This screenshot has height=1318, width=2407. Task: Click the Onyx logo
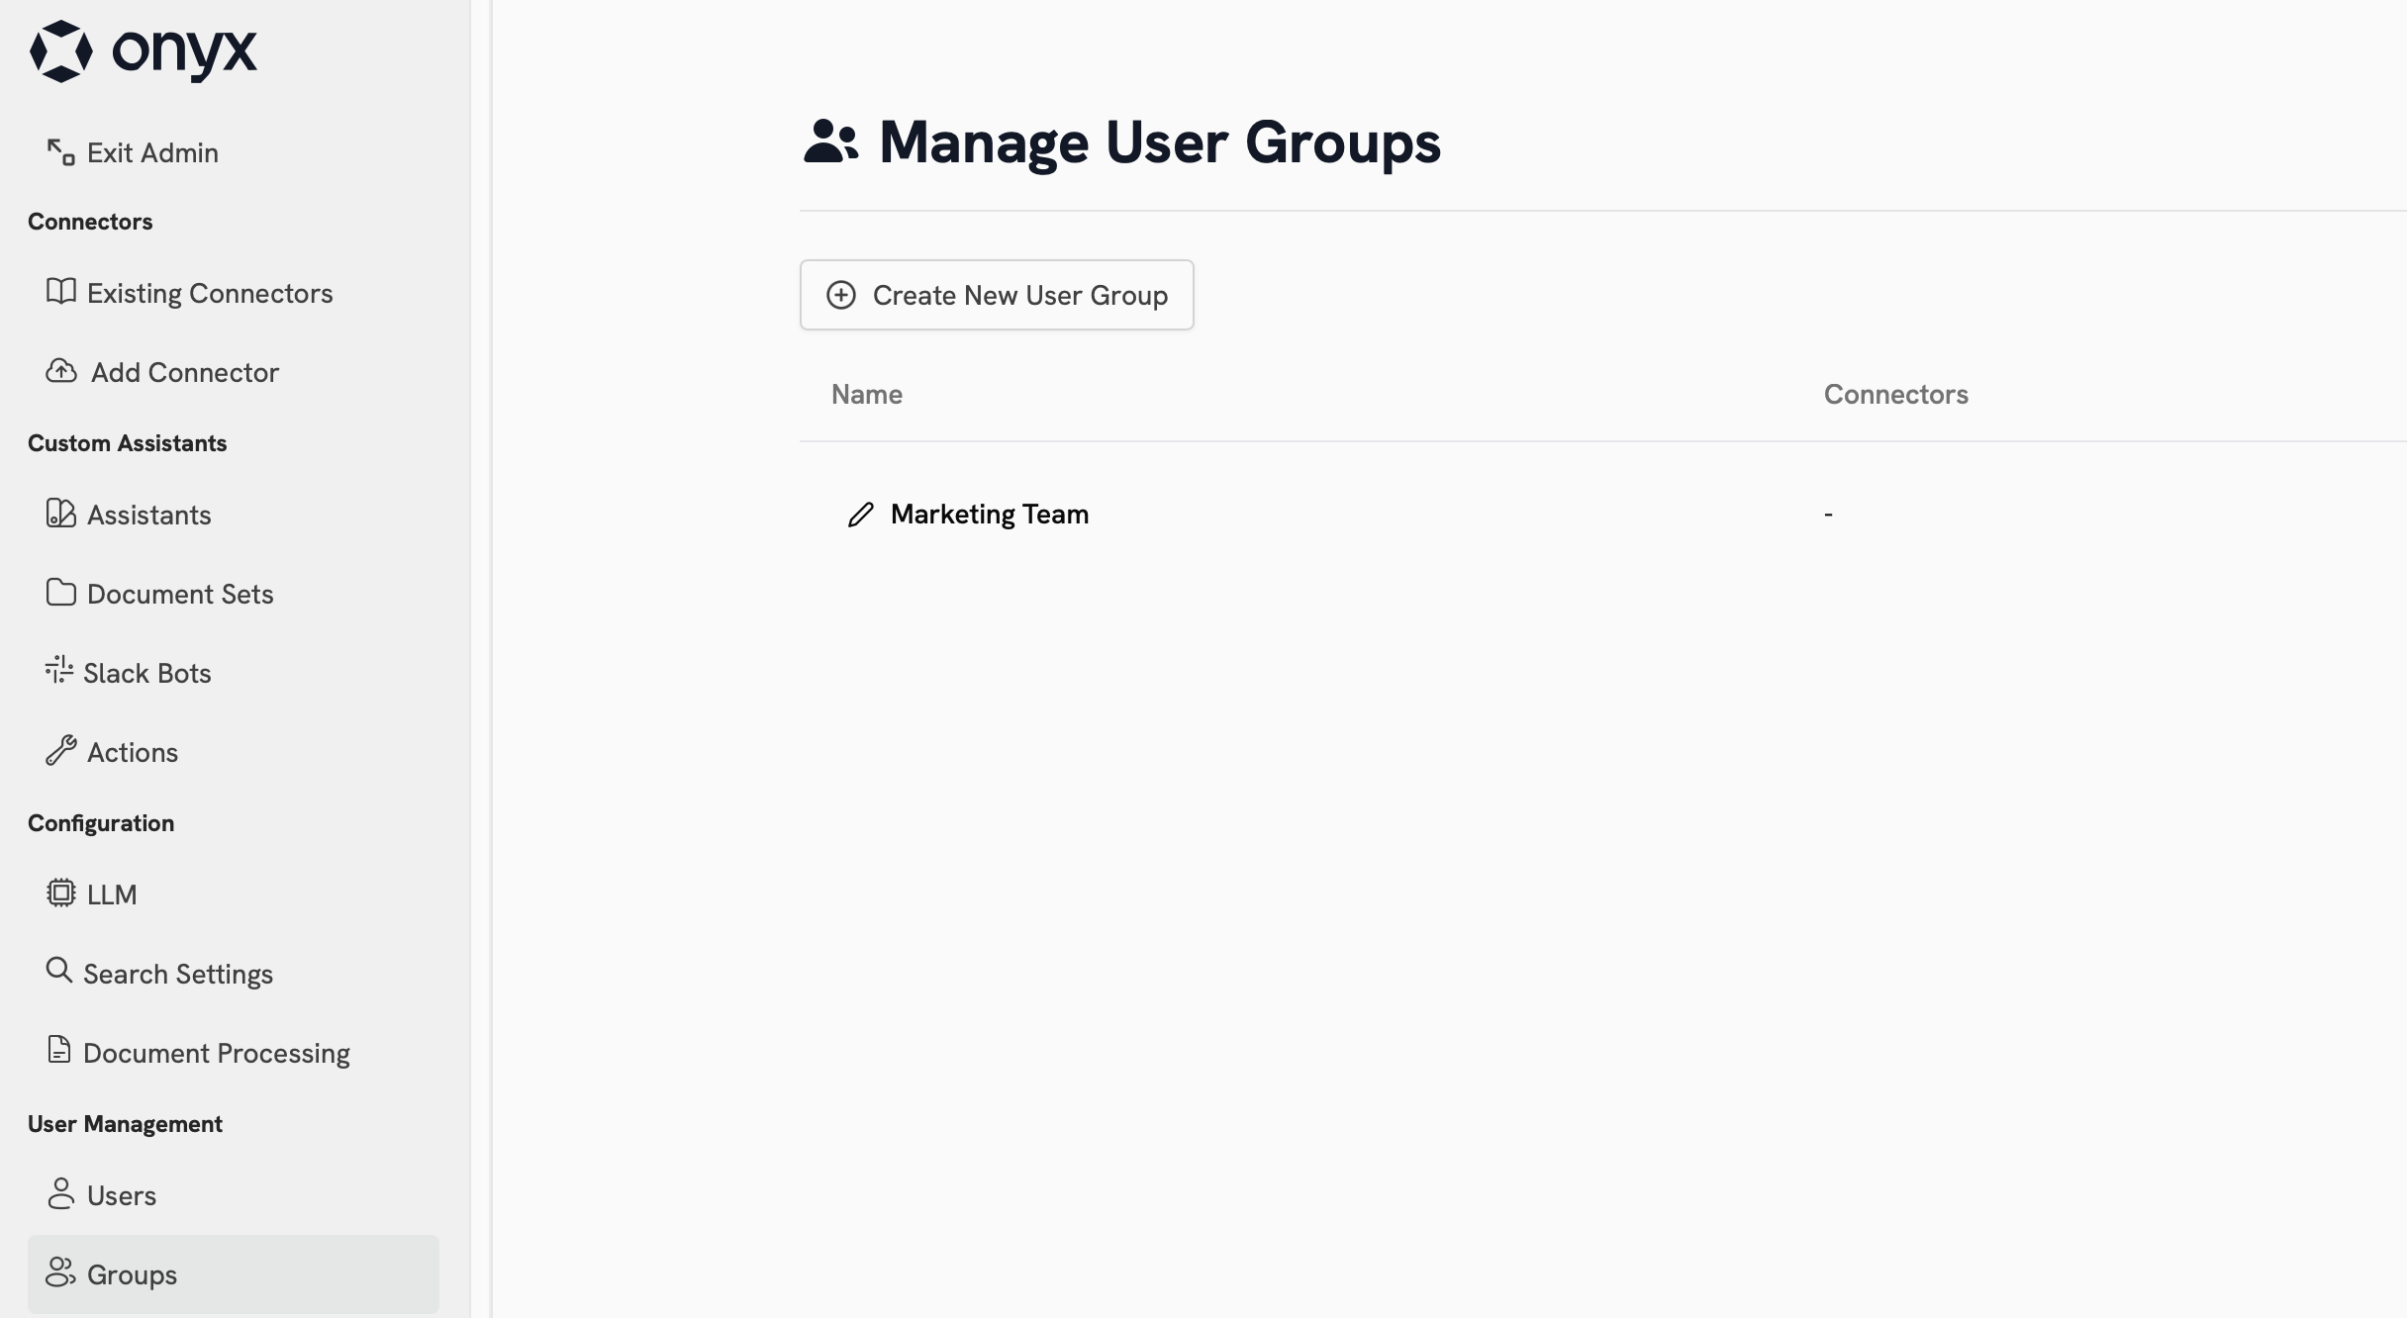(143, 53)
